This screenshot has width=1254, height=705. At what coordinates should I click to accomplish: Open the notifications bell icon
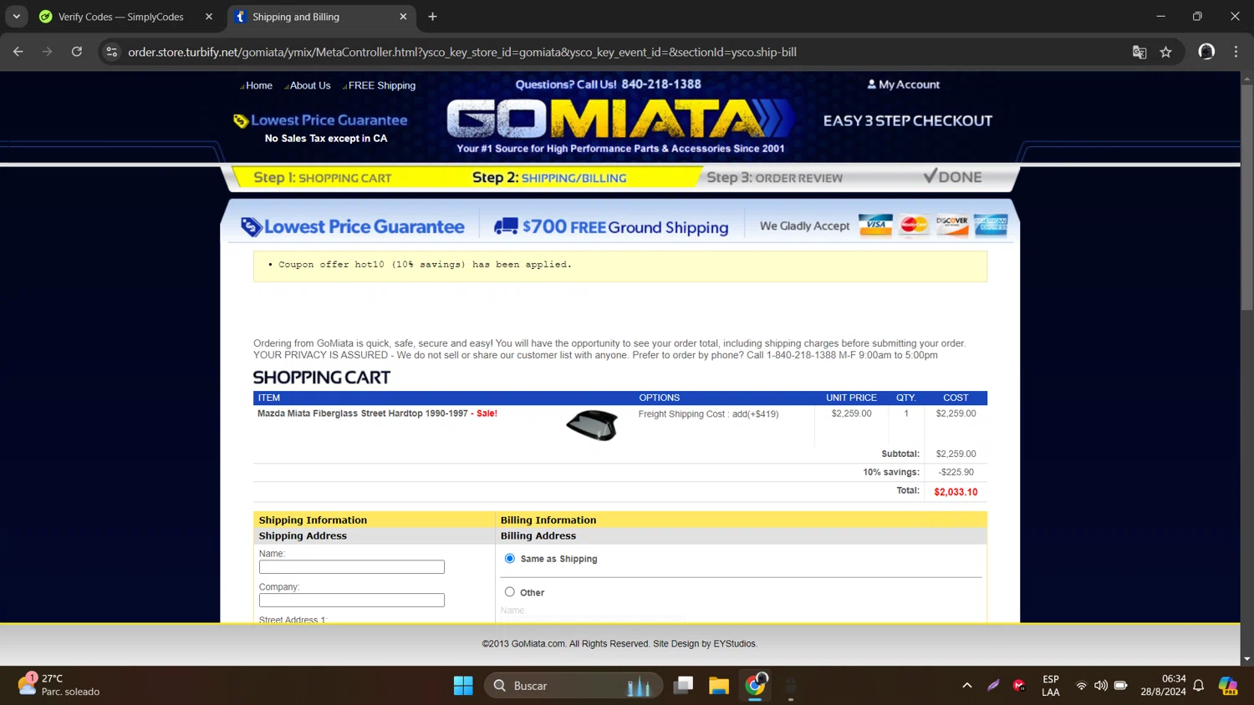click(x=1198, y=686)
